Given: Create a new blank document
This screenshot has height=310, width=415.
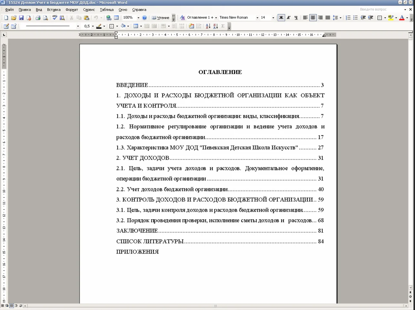Looking at the screenshot, I should click(x=6, y=18).
